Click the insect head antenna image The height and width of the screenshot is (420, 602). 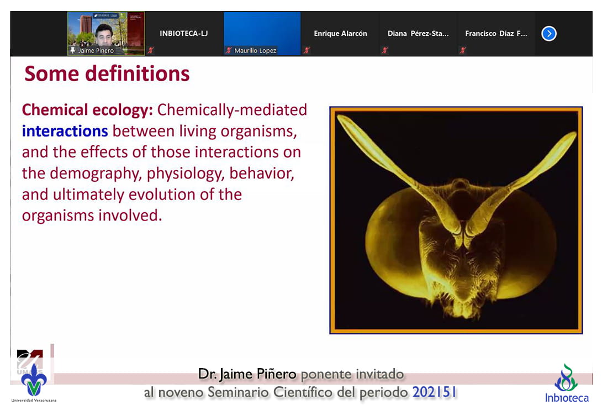(456, 221)
